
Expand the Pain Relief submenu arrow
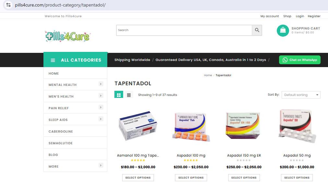point(101,107)
